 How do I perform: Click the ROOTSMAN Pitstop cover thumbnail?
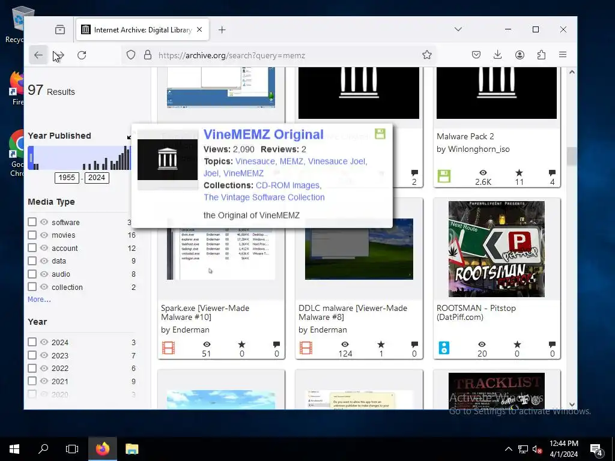click(497, 249)
